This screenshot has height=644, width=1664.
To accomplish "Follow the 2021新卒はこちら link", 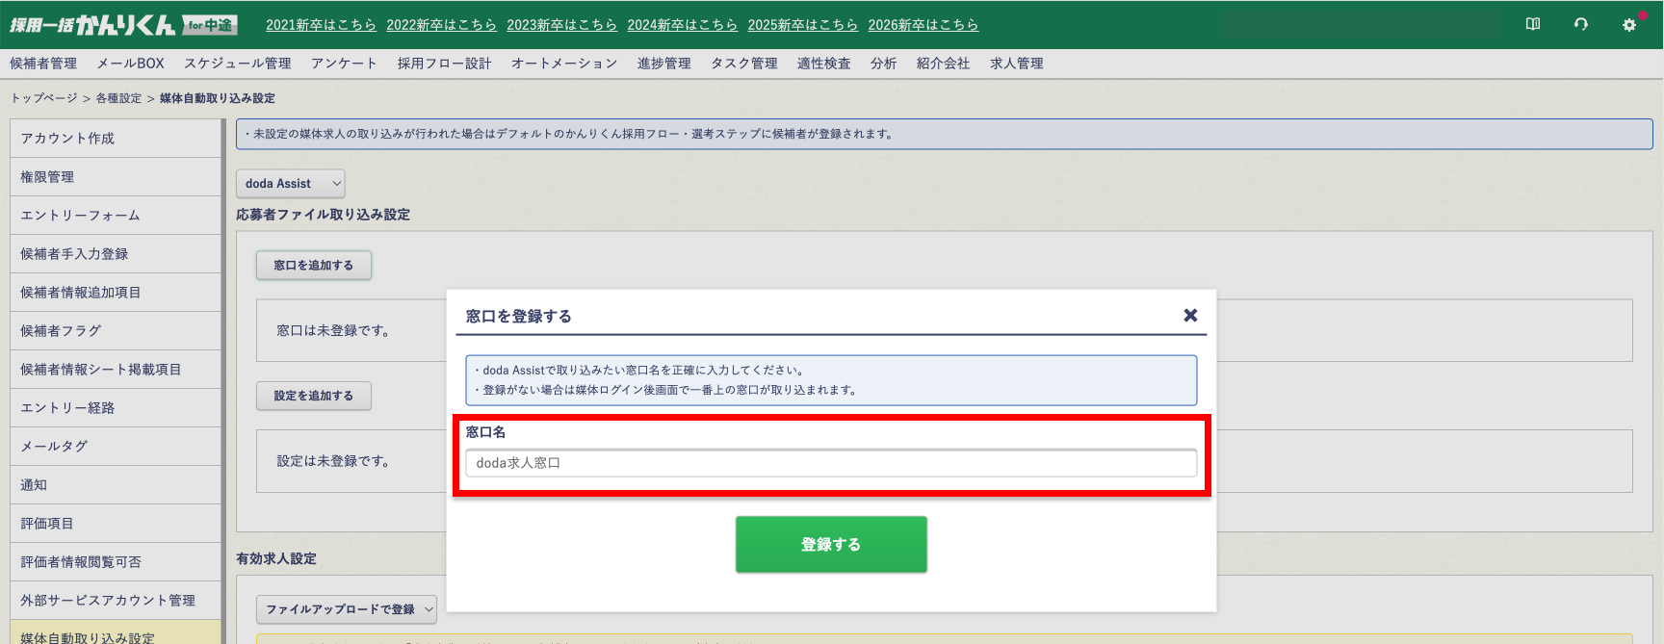I will point(321,25).
